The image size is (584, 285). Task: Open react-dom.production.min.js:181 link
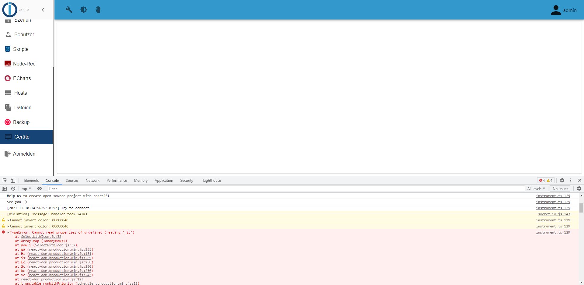[x=60, y=254]
